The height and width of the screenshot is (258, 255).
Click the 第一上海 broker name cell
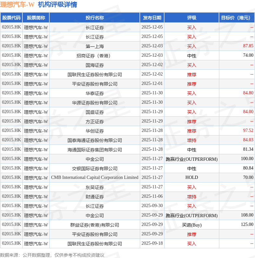(94, 46)
